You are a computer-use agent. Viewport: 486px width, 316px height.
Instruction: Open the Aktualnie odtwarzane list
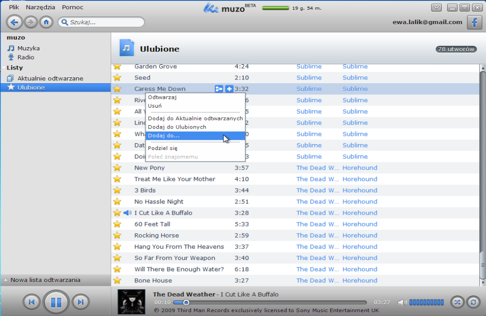coord(50,78)
